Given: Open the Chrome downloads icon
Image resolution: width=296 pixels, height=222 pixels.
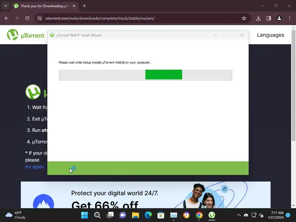Looking at the screenshot, I should (258, 18).
